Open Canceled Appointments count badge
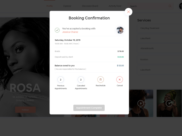 (81, 80)
